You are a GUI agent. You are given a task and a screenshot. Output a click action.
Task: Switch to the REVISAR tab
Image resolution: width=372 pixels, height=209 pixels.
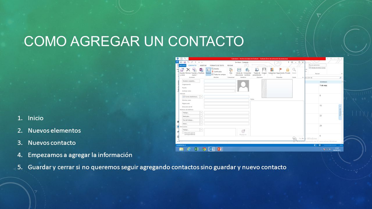pos(230,66)
